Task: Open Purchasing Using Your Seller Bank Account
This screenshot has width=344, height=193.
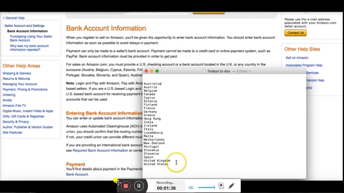Action: click(x=31, y=38)
